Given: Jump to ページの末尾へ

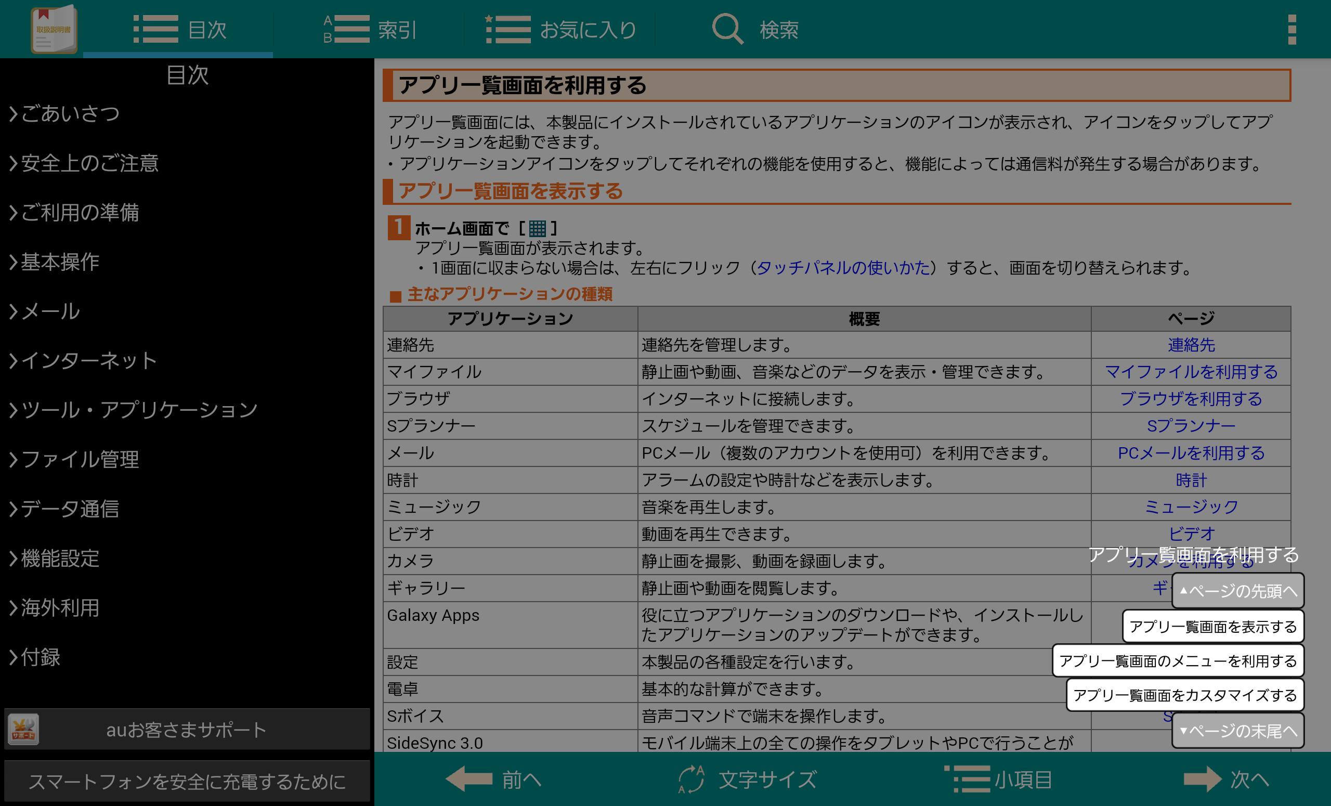Looking at the screenshot, I should (1238, 731).
